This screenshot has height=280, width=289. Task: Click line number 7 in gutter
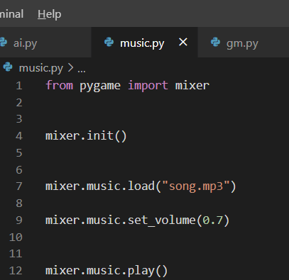tap(19, 186)
